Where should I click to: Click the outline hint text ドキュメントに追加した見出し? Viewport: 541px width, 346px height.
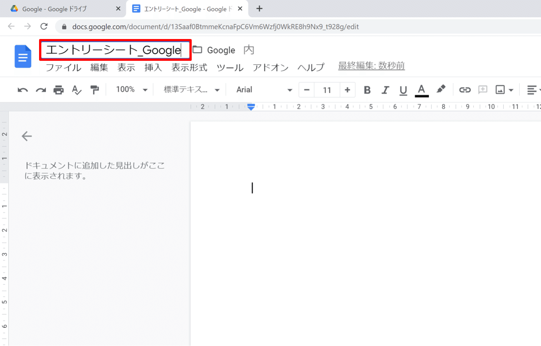(94, 171)
